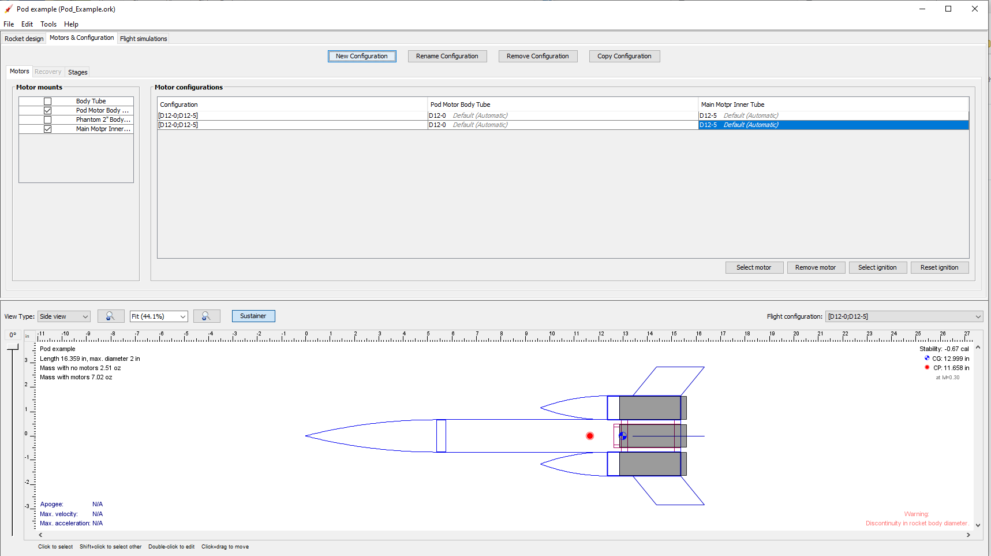Open the Tools menu

coord(48,24)
